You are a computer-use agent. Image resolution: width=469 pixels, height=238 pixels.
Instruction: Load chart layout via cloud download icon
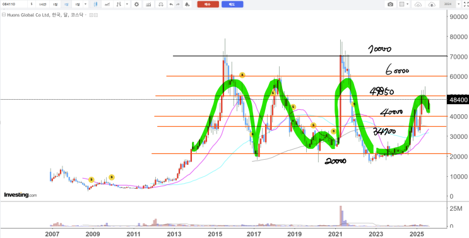pyautogui.click(x=418, y=4)
